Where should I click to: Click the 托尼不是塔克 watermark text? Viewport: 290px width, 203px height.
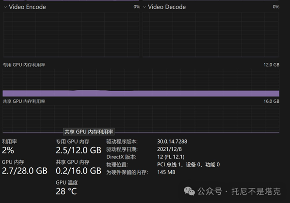[x=256, y=191]
